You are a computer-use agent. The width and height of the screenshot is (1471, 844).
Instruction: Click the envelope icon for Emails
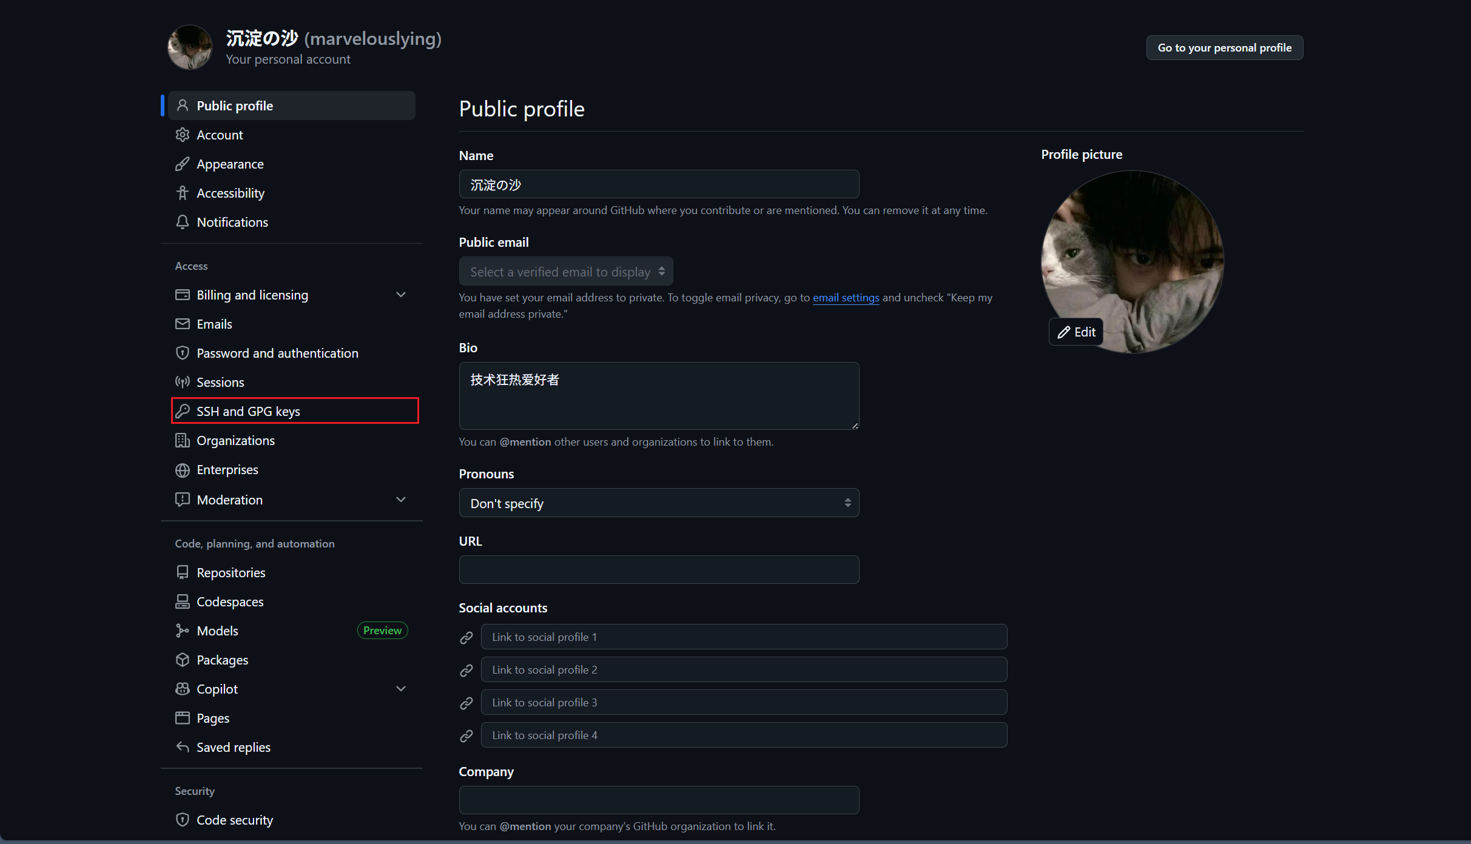pos(183,324)
